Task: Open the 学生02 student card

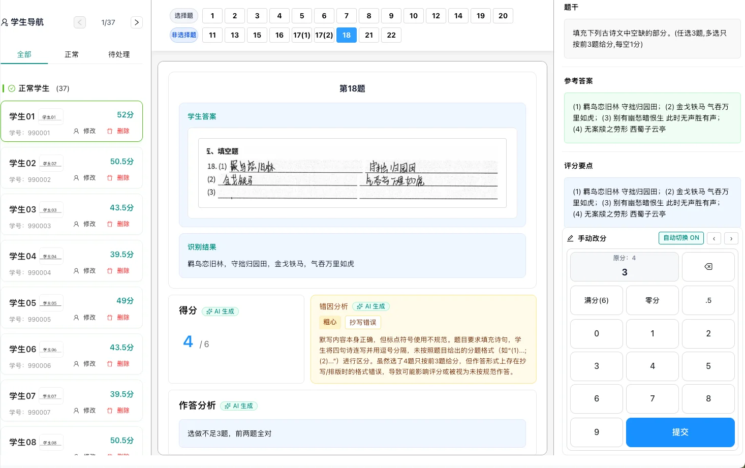Action: click(x=72, y=168)
